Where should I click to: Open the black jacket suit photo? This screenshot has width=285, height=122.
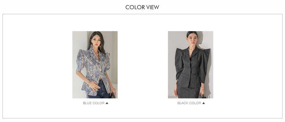click(191, 65)
